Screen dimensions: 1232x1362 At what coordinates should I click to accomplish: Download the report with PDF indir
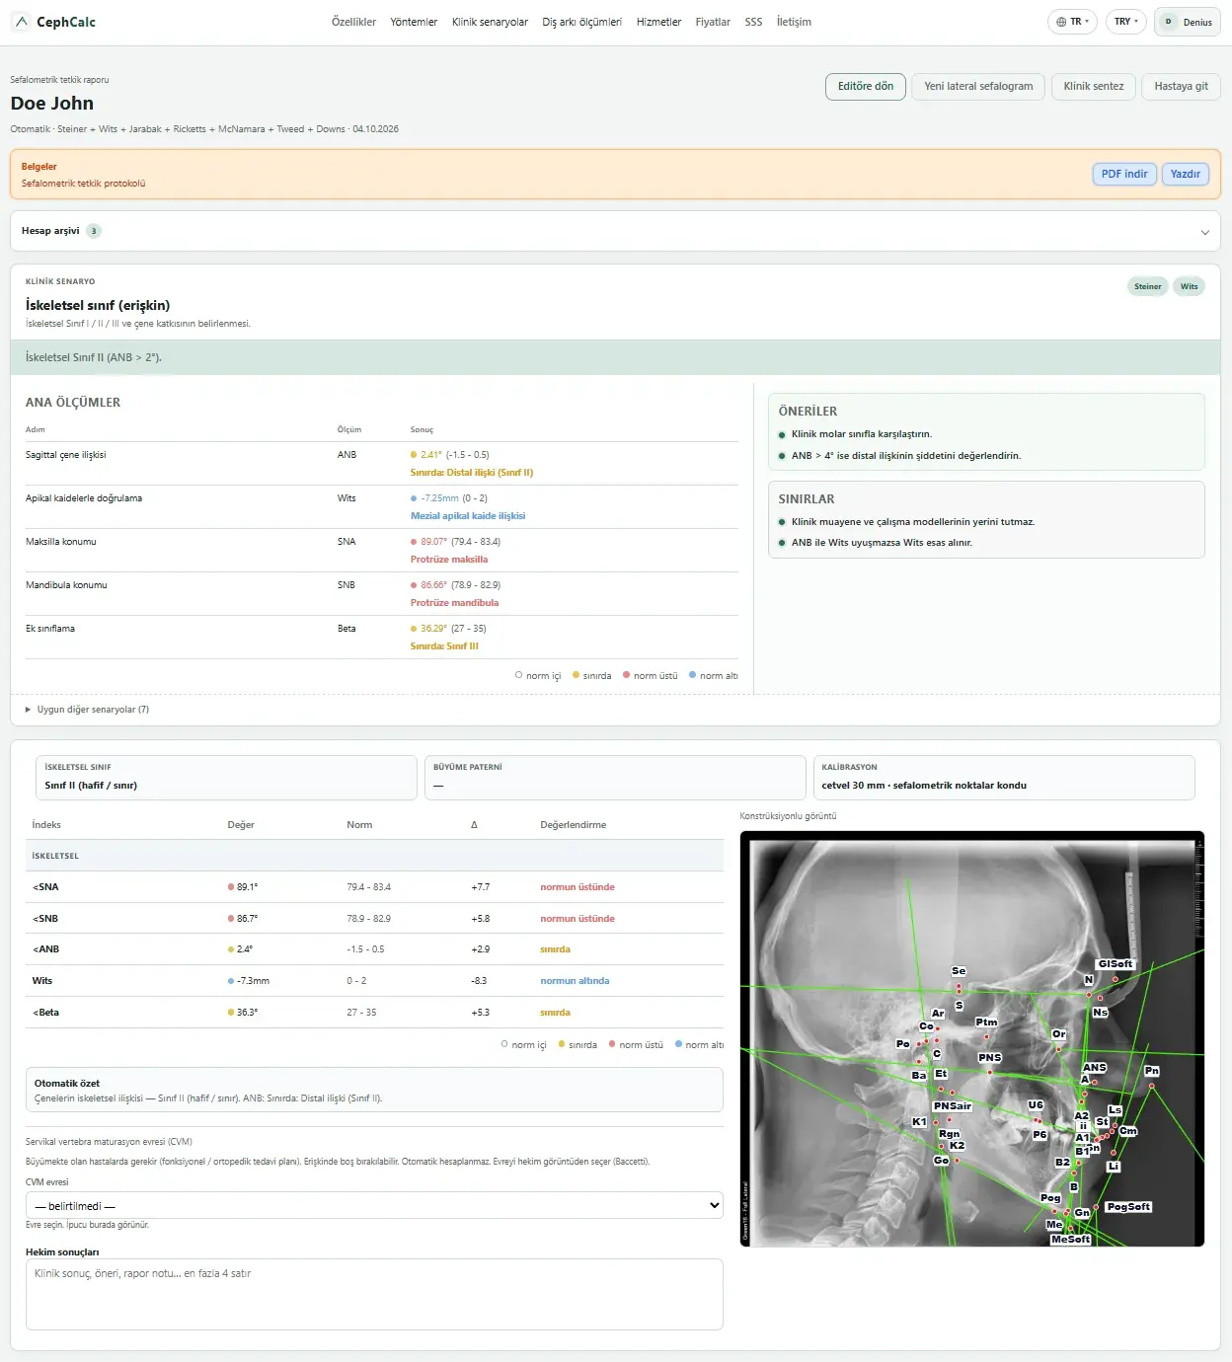1124,174
